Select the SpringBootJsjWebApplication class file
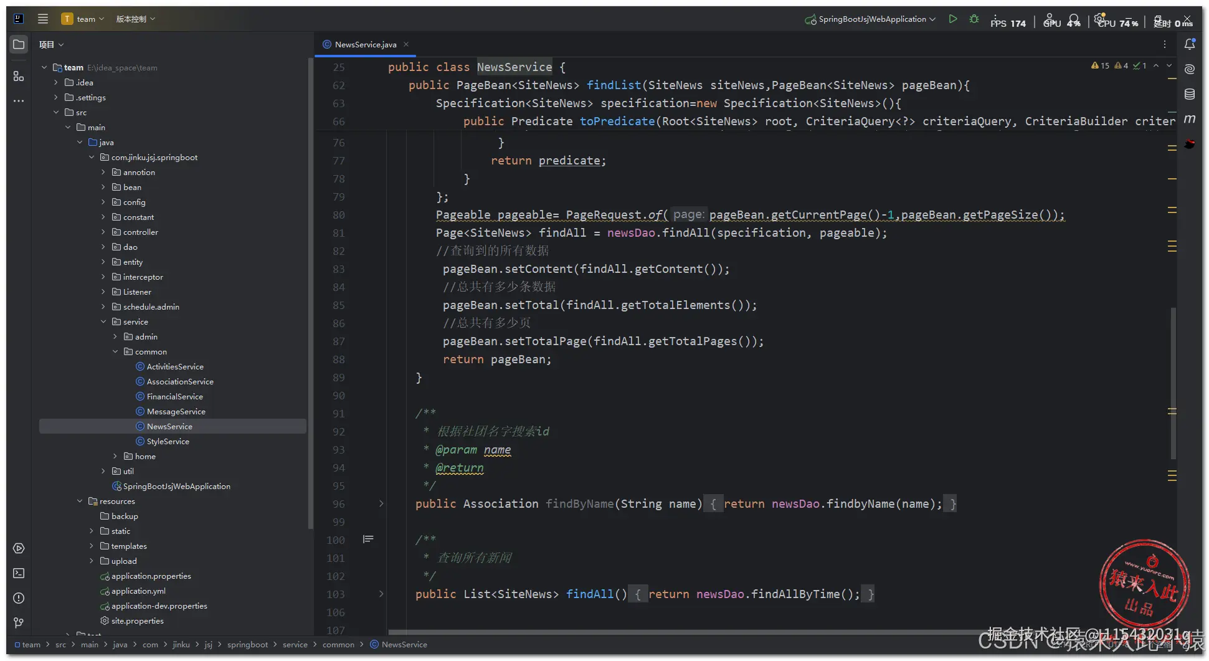Viewport: 1209px width, 661px height. point(177,486)
